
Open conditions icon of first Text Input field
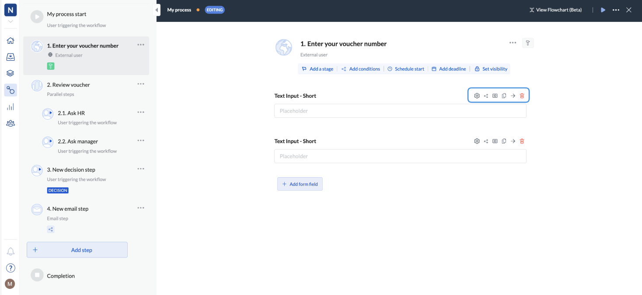(486, 96)
